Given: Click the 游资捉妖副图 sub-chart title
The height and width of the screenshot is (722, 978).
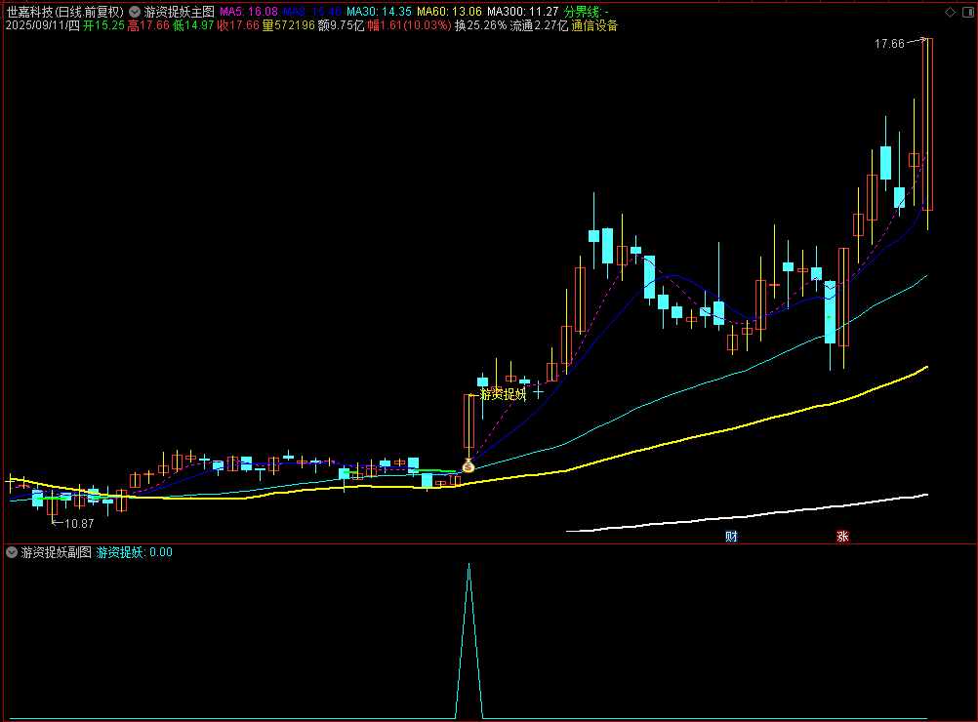Looking at the screenshot, I should 57,552.
